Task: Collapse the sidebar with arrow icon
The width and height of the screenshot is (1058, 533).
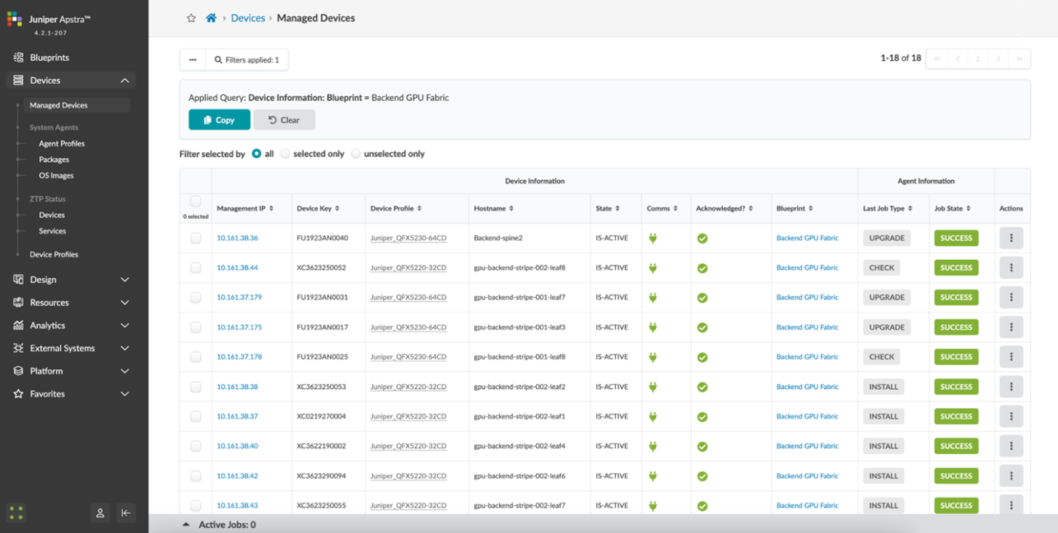Action: pyautogui.click(x=126, y=512)
